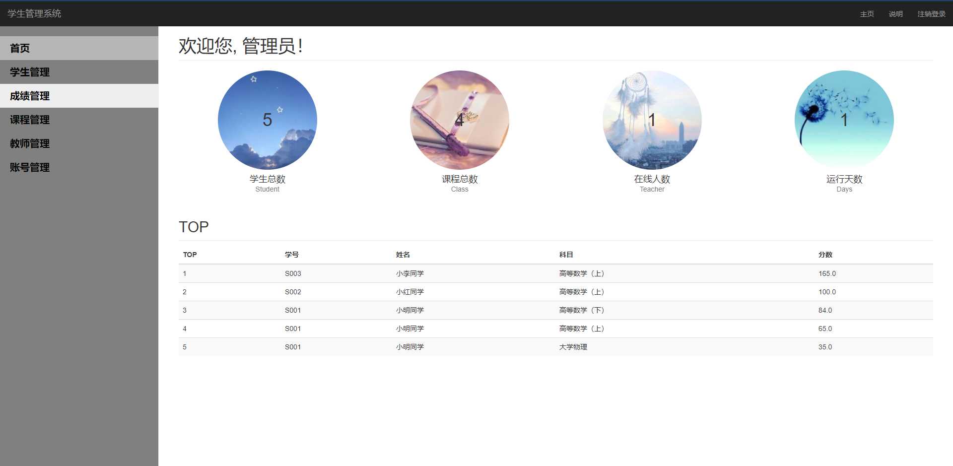Click rank 4 in the 65.0 row

pos(185,329)
